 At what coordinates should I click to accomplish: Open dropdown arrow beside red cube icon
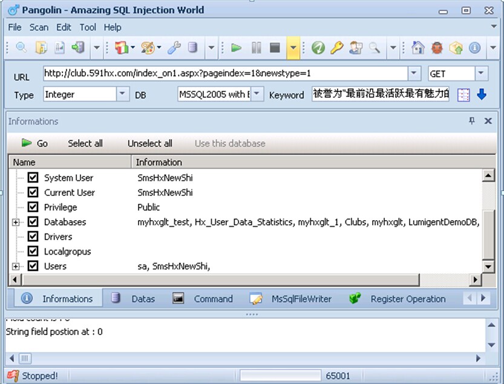[133, 48]
